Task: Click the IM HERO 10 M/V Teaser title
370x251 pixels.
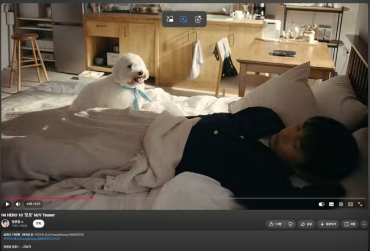Action: pyautogui.click(x=28, y=215)
